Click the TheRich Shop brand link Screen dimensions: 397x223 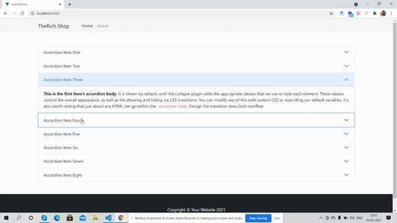[54, 26]
